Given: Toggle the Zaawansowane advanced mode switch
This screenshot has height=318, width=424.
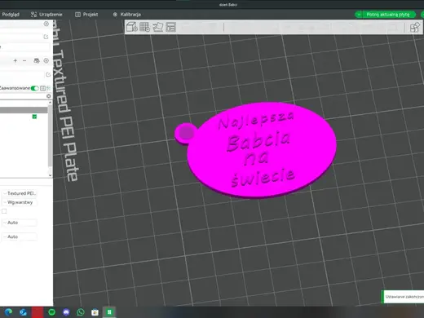Looking at the screenshot, I should (35, 88).
